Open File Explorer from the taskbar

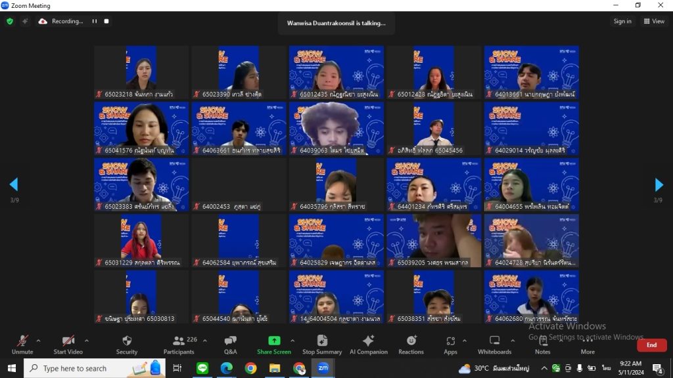(275, 368)
